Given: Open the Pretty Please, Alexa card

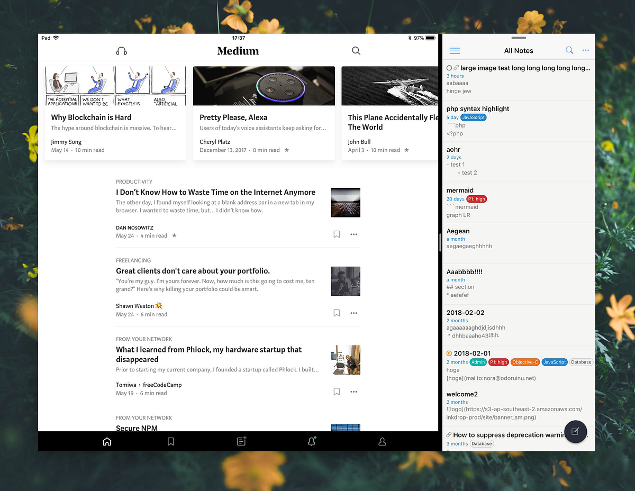Looking at the screenshot, I should (264, 113).
